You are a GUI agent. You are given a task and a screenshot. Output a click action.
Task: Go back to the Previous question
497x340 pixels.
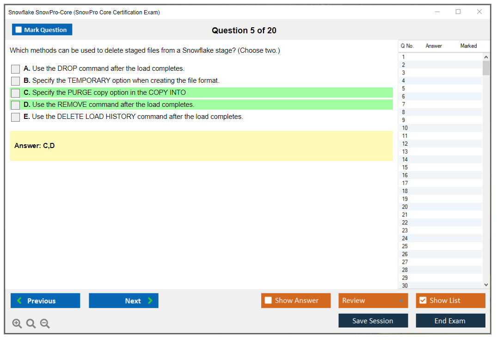pos(45,301)
